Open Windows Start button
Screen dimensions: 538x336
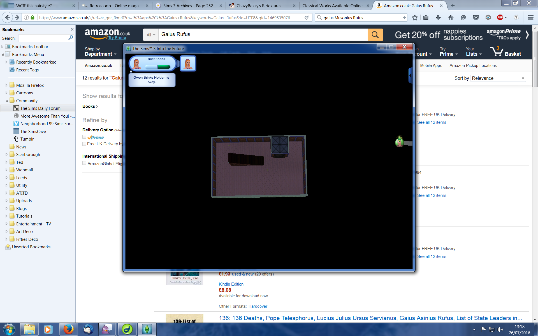9,329
